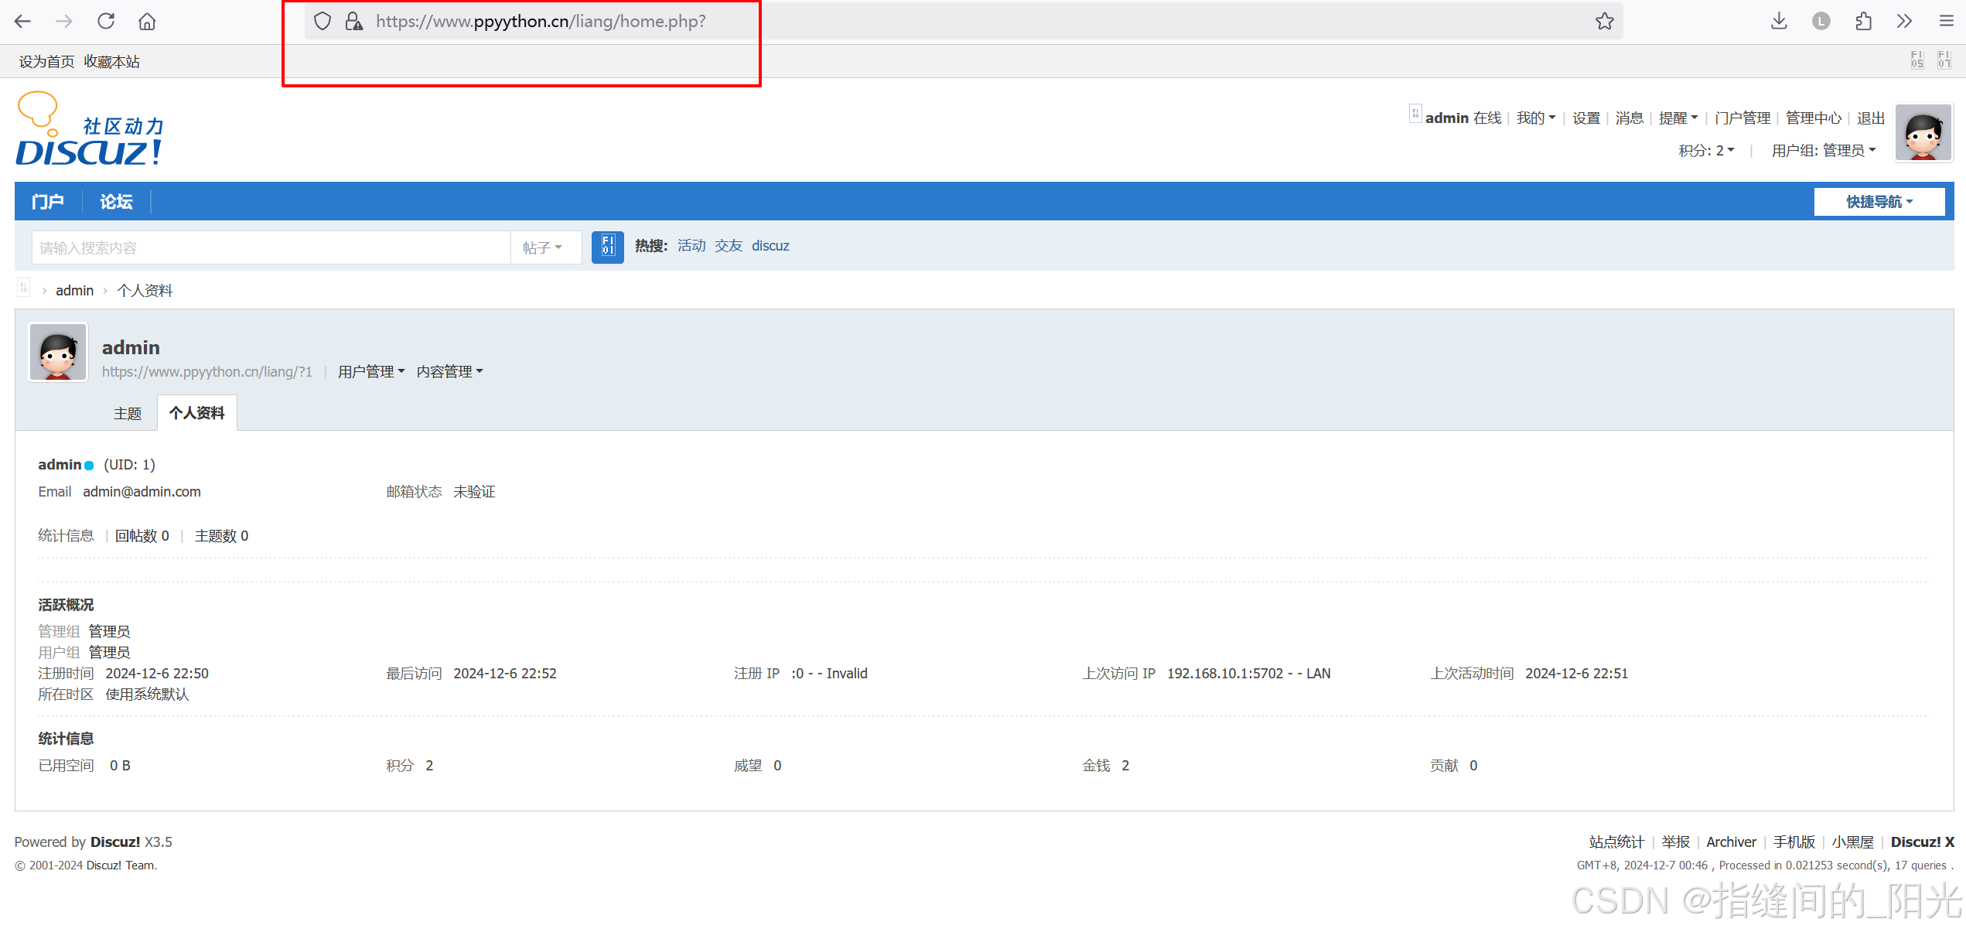Viewport: 1966px width, 932px height.
Task: Switch to the 主题 tab
Action: click(128, 414)
